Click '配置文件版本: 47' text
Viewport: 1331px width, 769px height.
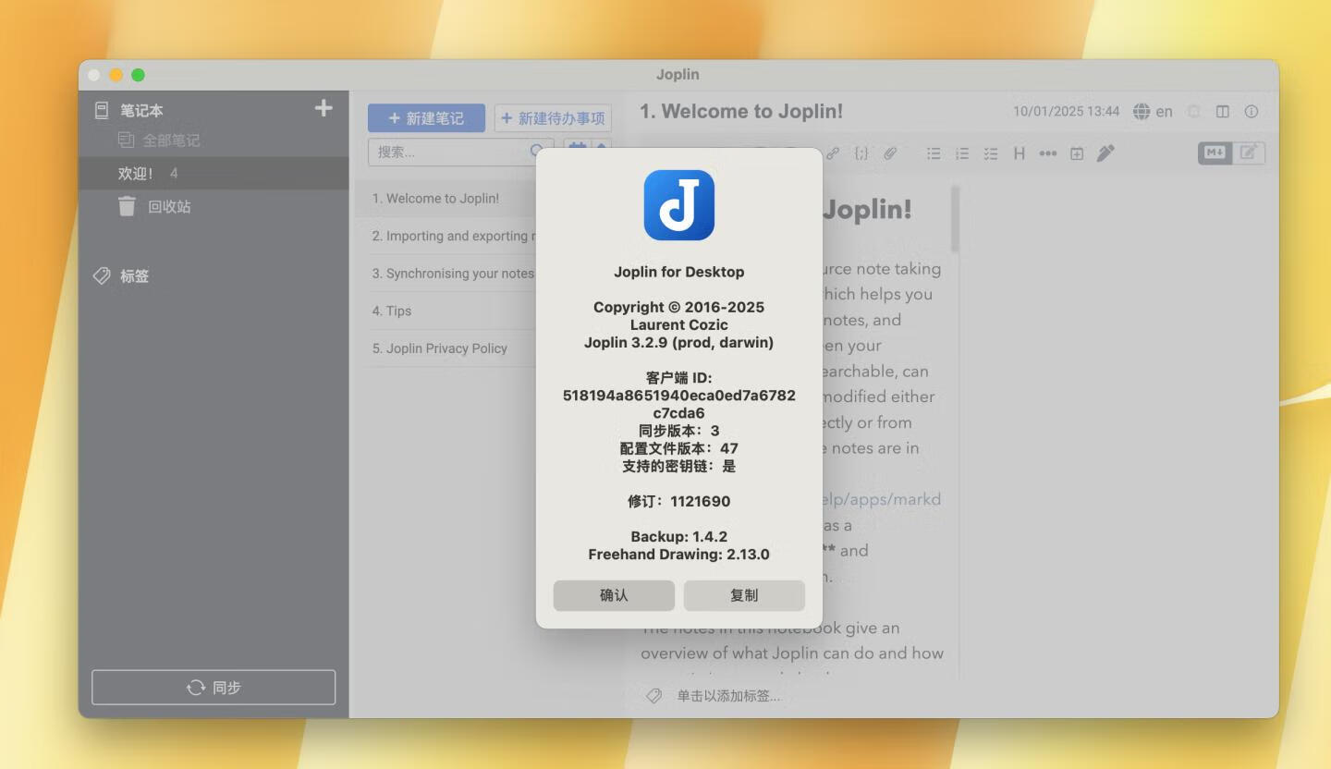pos(678,448)
